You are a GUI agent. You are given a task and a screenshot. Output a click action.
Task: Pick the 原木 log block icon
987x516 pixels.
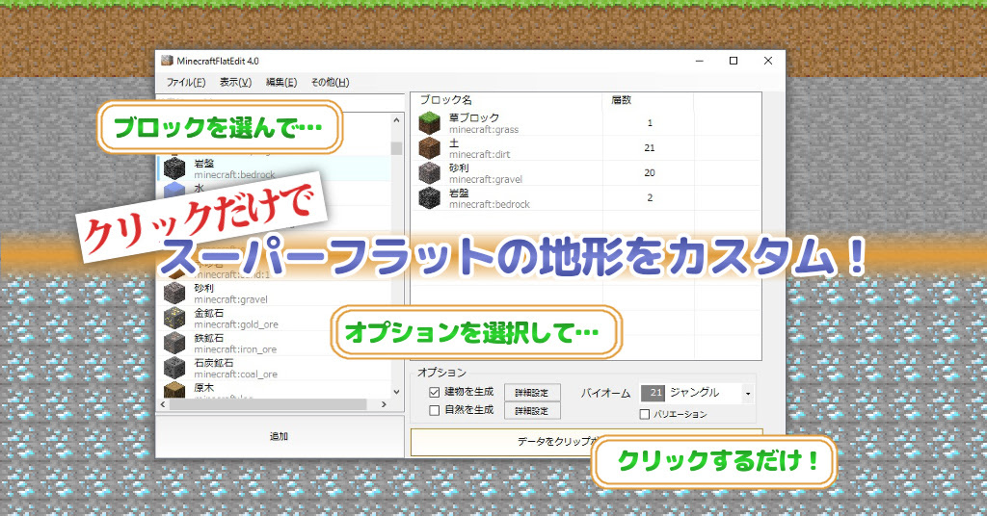[174, 390]
